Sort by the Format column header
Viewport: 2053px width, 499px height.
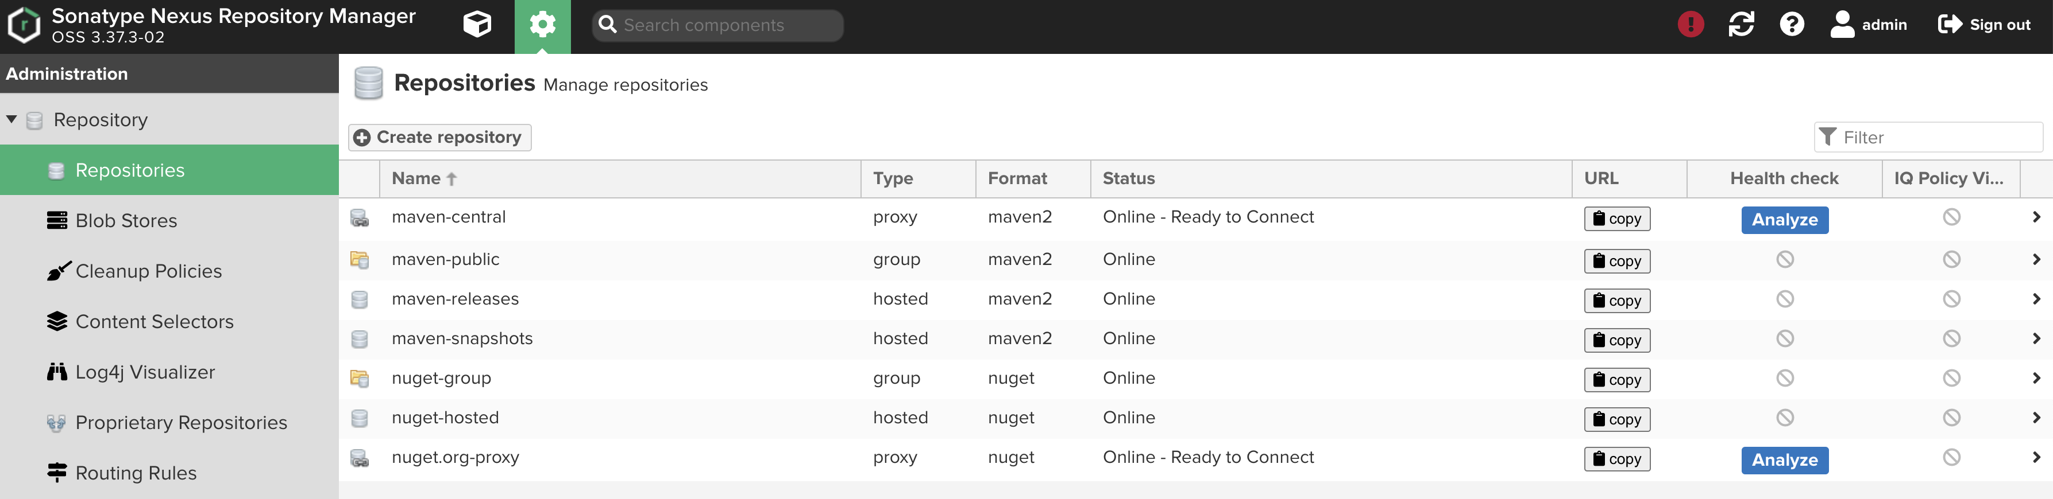click(x=1033, y=178)
